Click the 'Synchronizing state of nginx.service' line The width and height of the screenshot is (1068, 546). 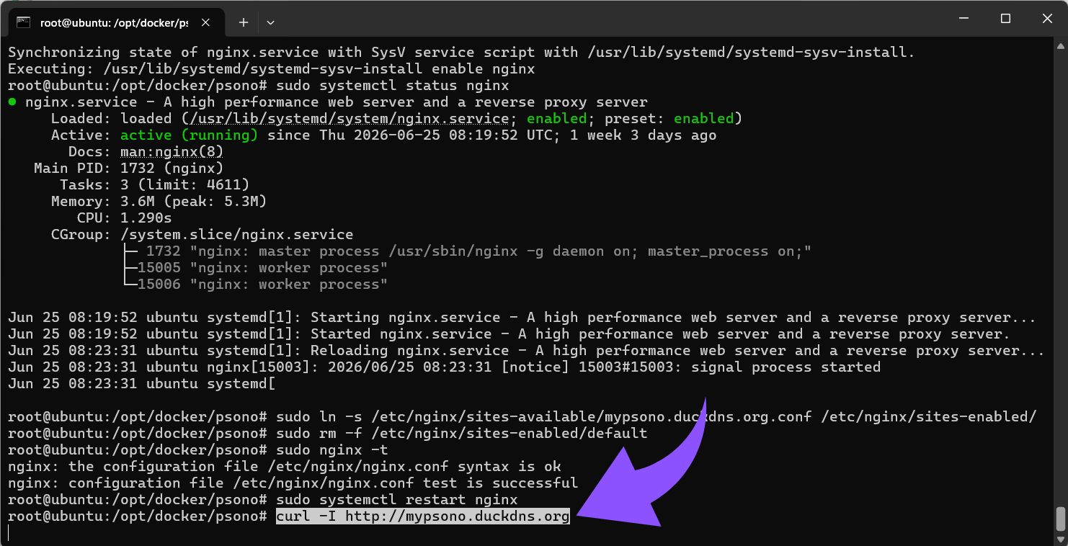coord(462,53)
